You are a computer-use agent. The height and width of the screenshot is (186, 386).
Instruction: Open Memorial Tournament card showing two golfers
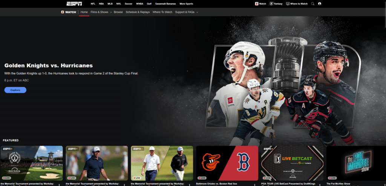pyautogui.click(x=162, y=163)
